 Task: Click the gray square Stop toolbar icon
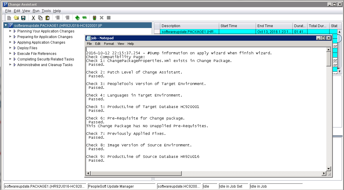(x=109, y=18)
